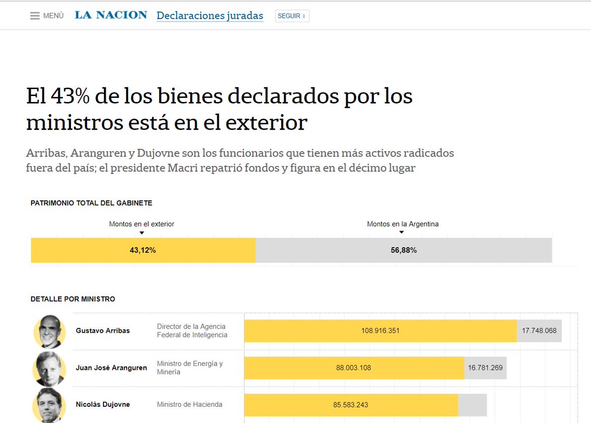Click the yellow bar showing 88.003.108
The image size is (591, 423).
pos(354,367)
